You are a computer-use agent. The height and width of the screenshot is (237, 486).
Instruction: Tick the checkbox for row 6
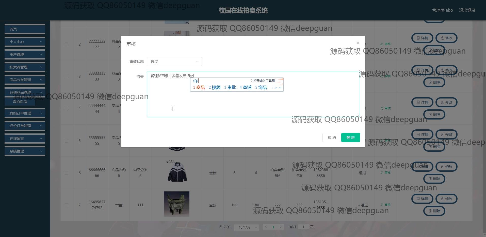67,173
